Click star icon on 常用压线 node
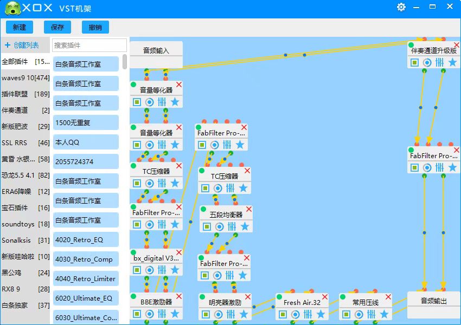 click(x=384, y=314)
